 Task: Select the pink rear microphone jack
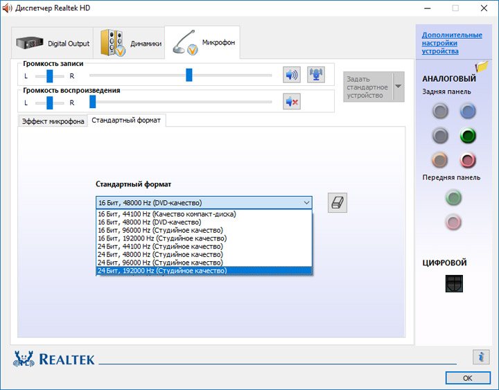click(x=468, y=160)
